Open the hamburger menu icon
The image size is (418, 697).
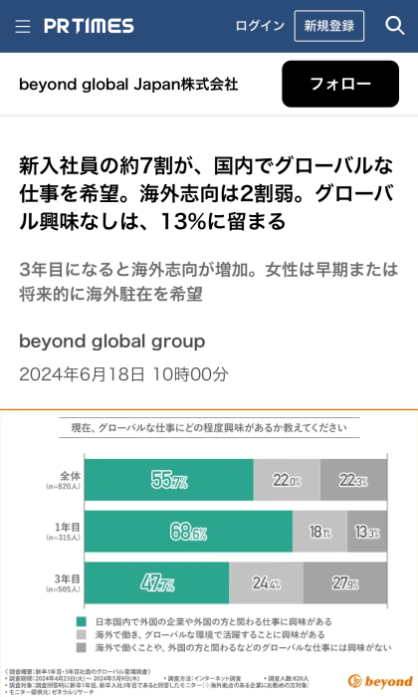(23, 26)
